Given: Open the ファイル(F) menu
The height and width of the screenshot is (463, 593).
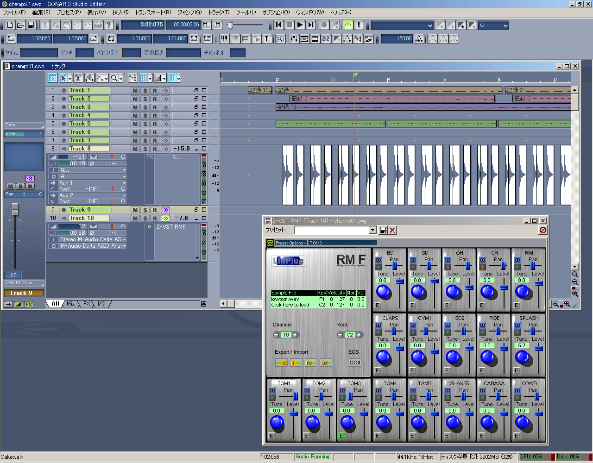Looking at the screenshot, I should [14, 13].
